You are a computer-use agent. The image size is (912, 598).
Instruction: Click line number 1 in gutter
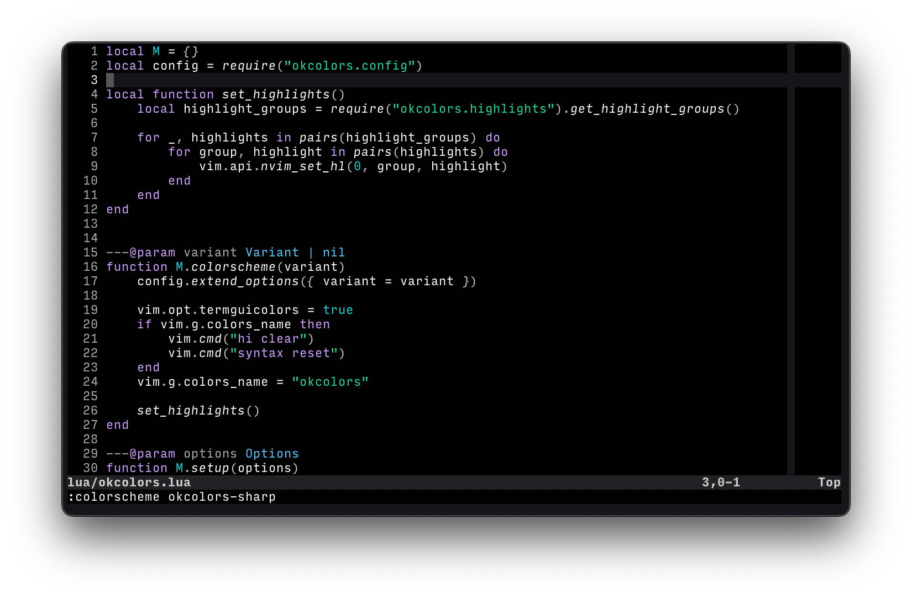(x=95, y=51)
